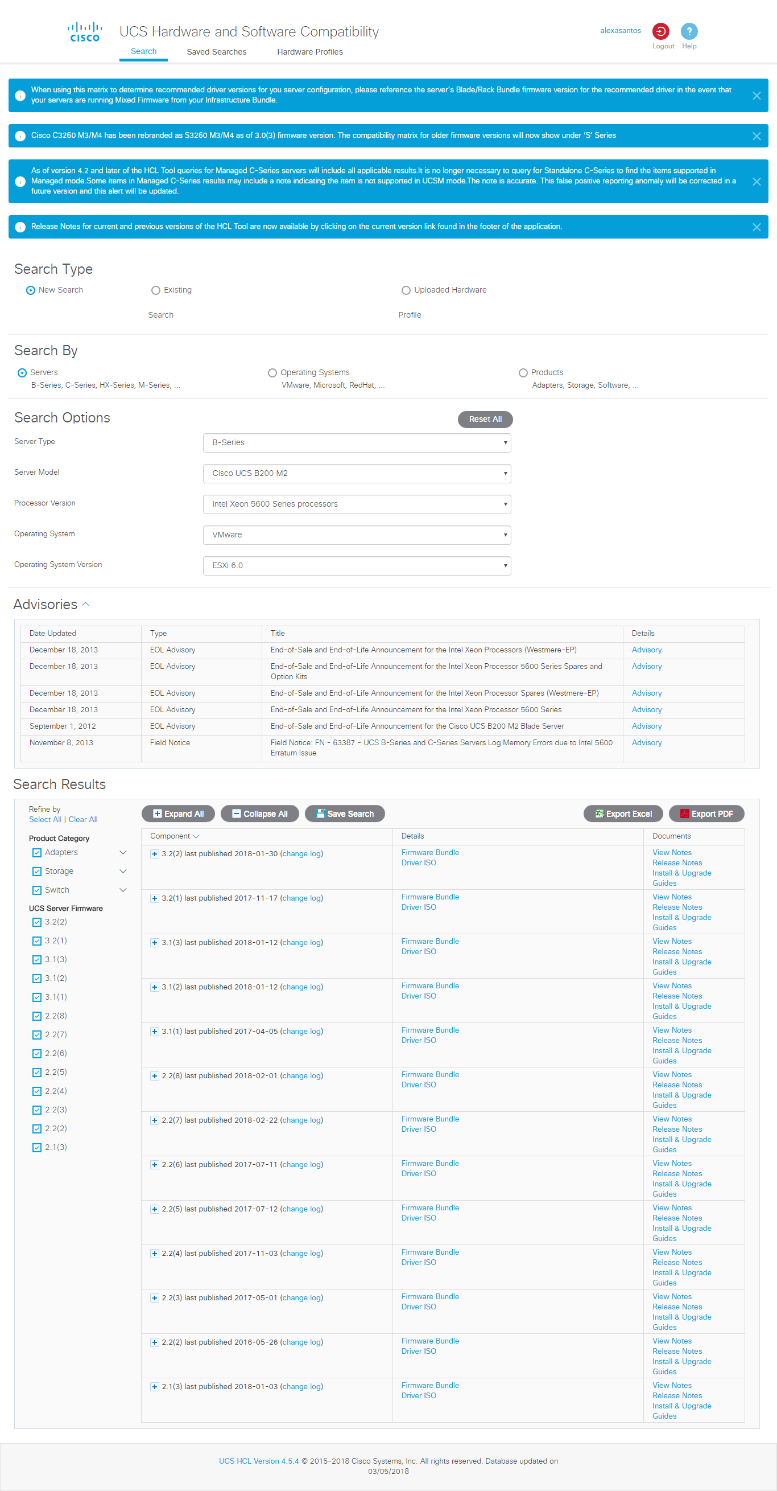
Task: Click the Reset All button
Action: (485, 420)
